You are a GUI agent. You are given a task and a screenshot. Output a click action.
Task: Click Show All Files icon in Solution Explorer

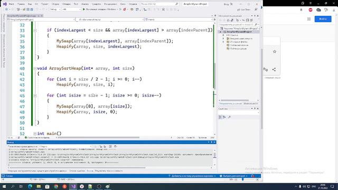[248, 20]
